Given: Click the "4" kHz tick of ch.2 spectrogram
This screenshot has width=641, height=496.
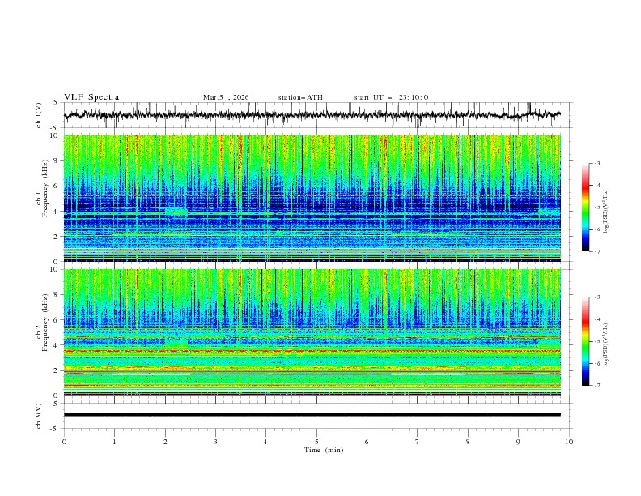Looking at the screenshot, I should (57, 345).
